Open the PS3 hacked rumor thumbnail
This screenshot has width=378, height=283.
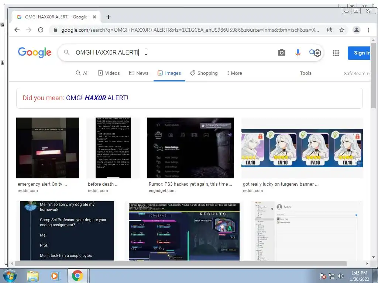190,148
